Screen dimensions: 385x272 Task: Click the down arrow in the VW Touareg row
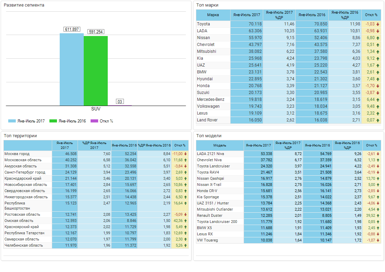378,240
